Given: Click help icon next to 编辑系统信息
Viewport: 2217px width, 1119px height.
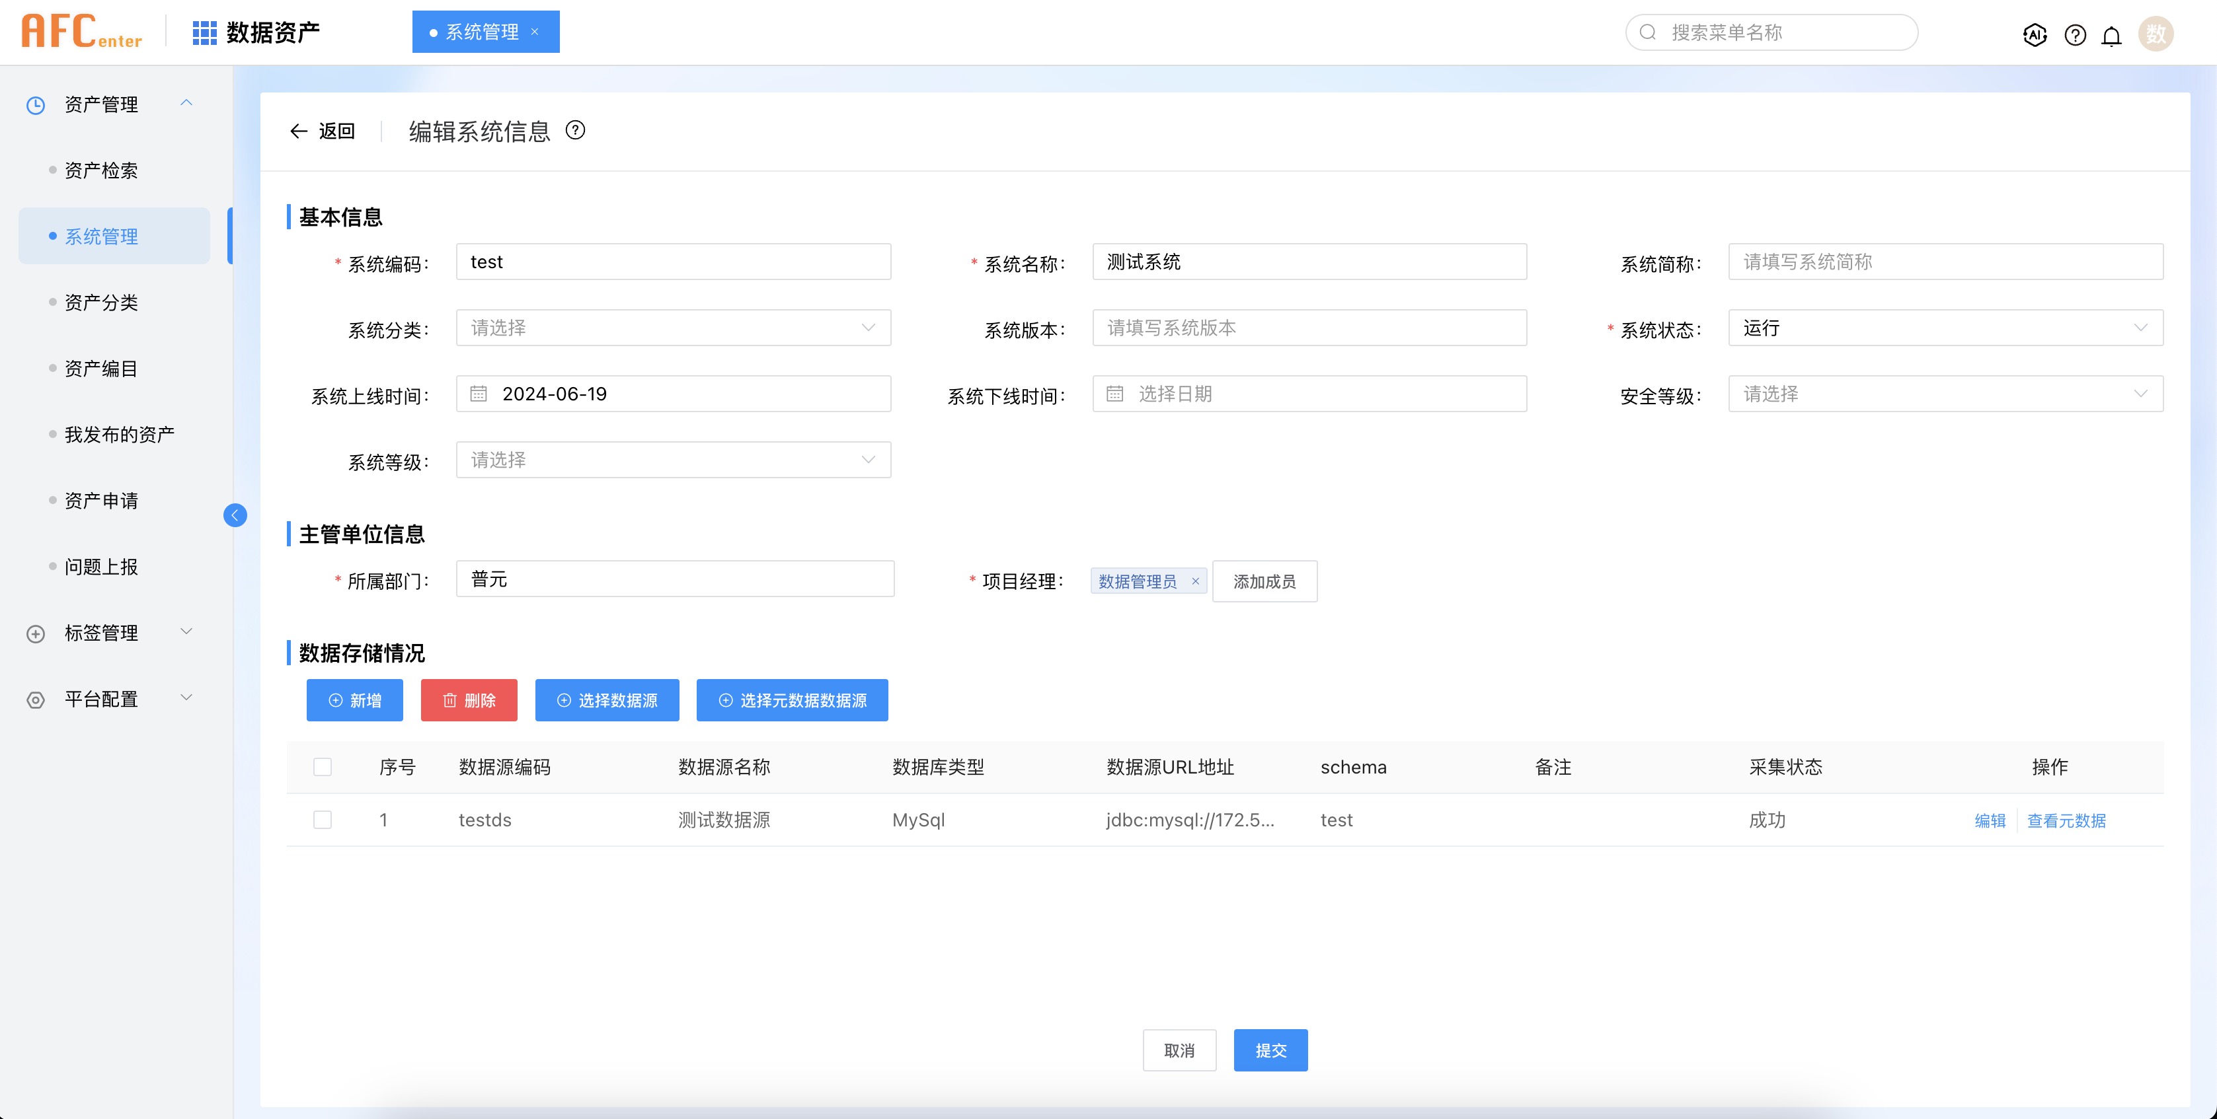Looking at the screenshot, I should coord(575,130).
